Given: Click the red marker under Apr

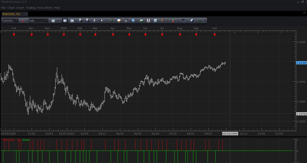Looking at the screenshot, I should [x=113, y=35].
